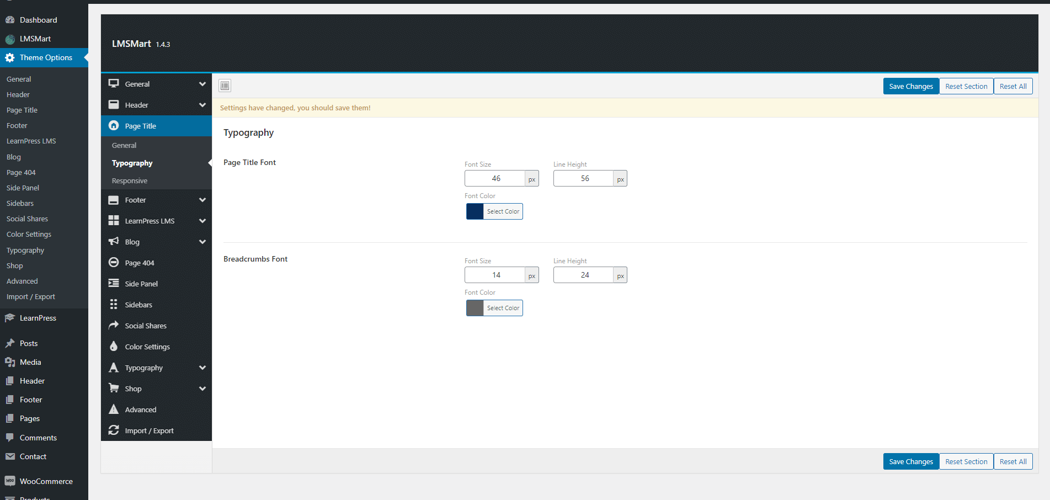Screen dimensions: 1050x500
Task: Open General sub-item under Page Title
Action: [124, 145]
